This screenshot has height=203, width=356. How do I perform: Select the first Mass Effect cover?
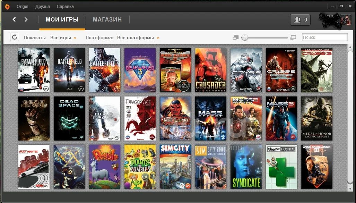[211, 118]
